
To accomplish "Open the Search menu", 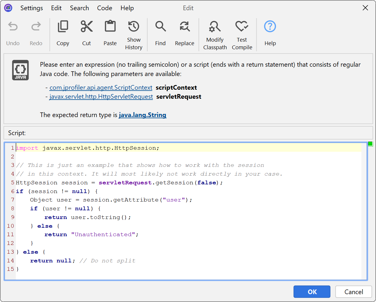I will 79,8.
